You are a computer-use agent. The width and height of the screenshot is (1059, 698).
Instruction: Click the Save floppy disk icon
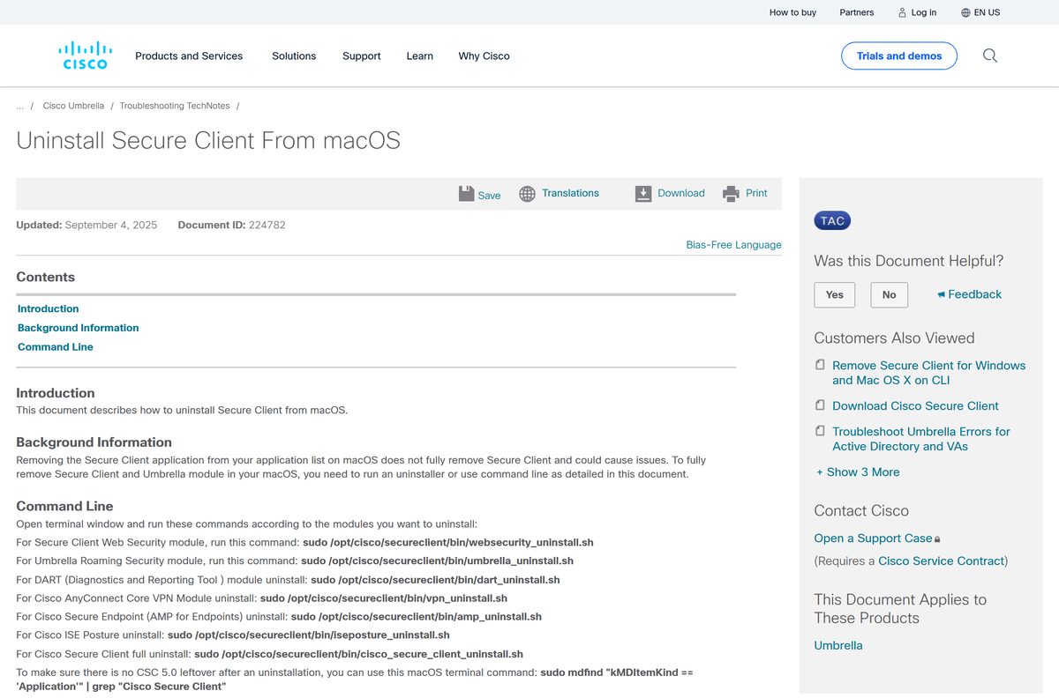[467, 194]
